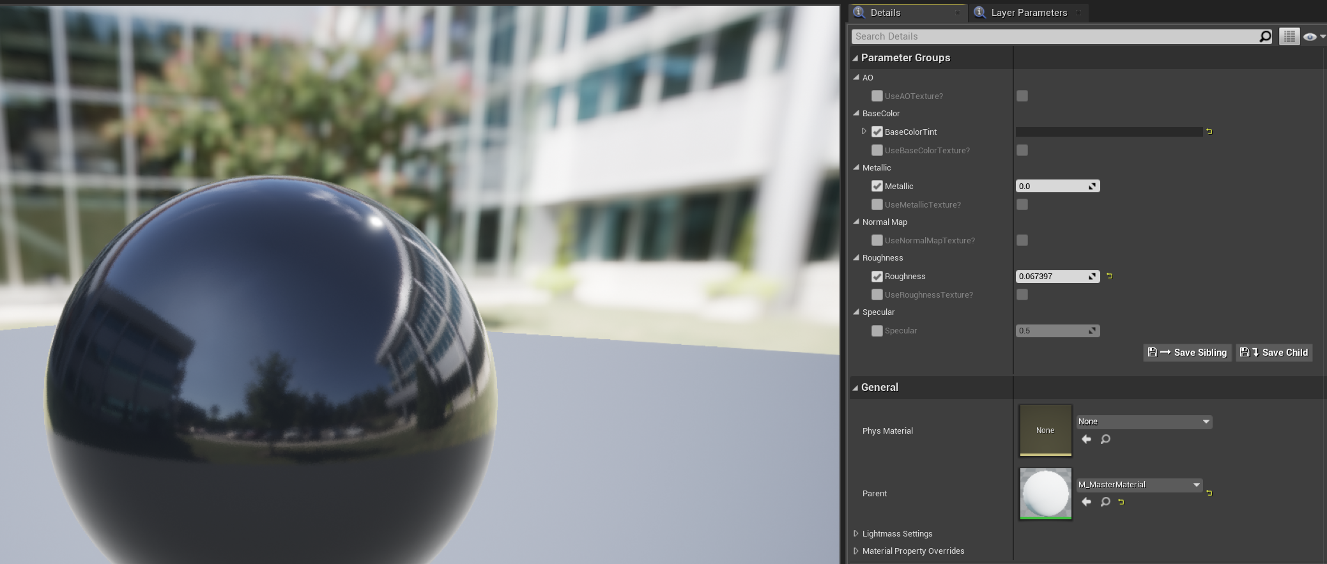Reset Roughness to its default value
Image resolution: width=1327 pixels, height=564 pixels.
(1109, 276)
